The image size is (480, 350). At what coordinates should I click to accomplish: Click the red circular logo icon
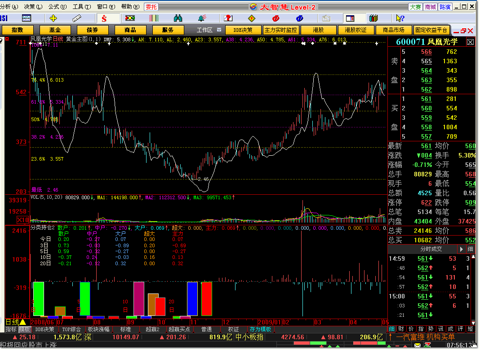(276, 18)
